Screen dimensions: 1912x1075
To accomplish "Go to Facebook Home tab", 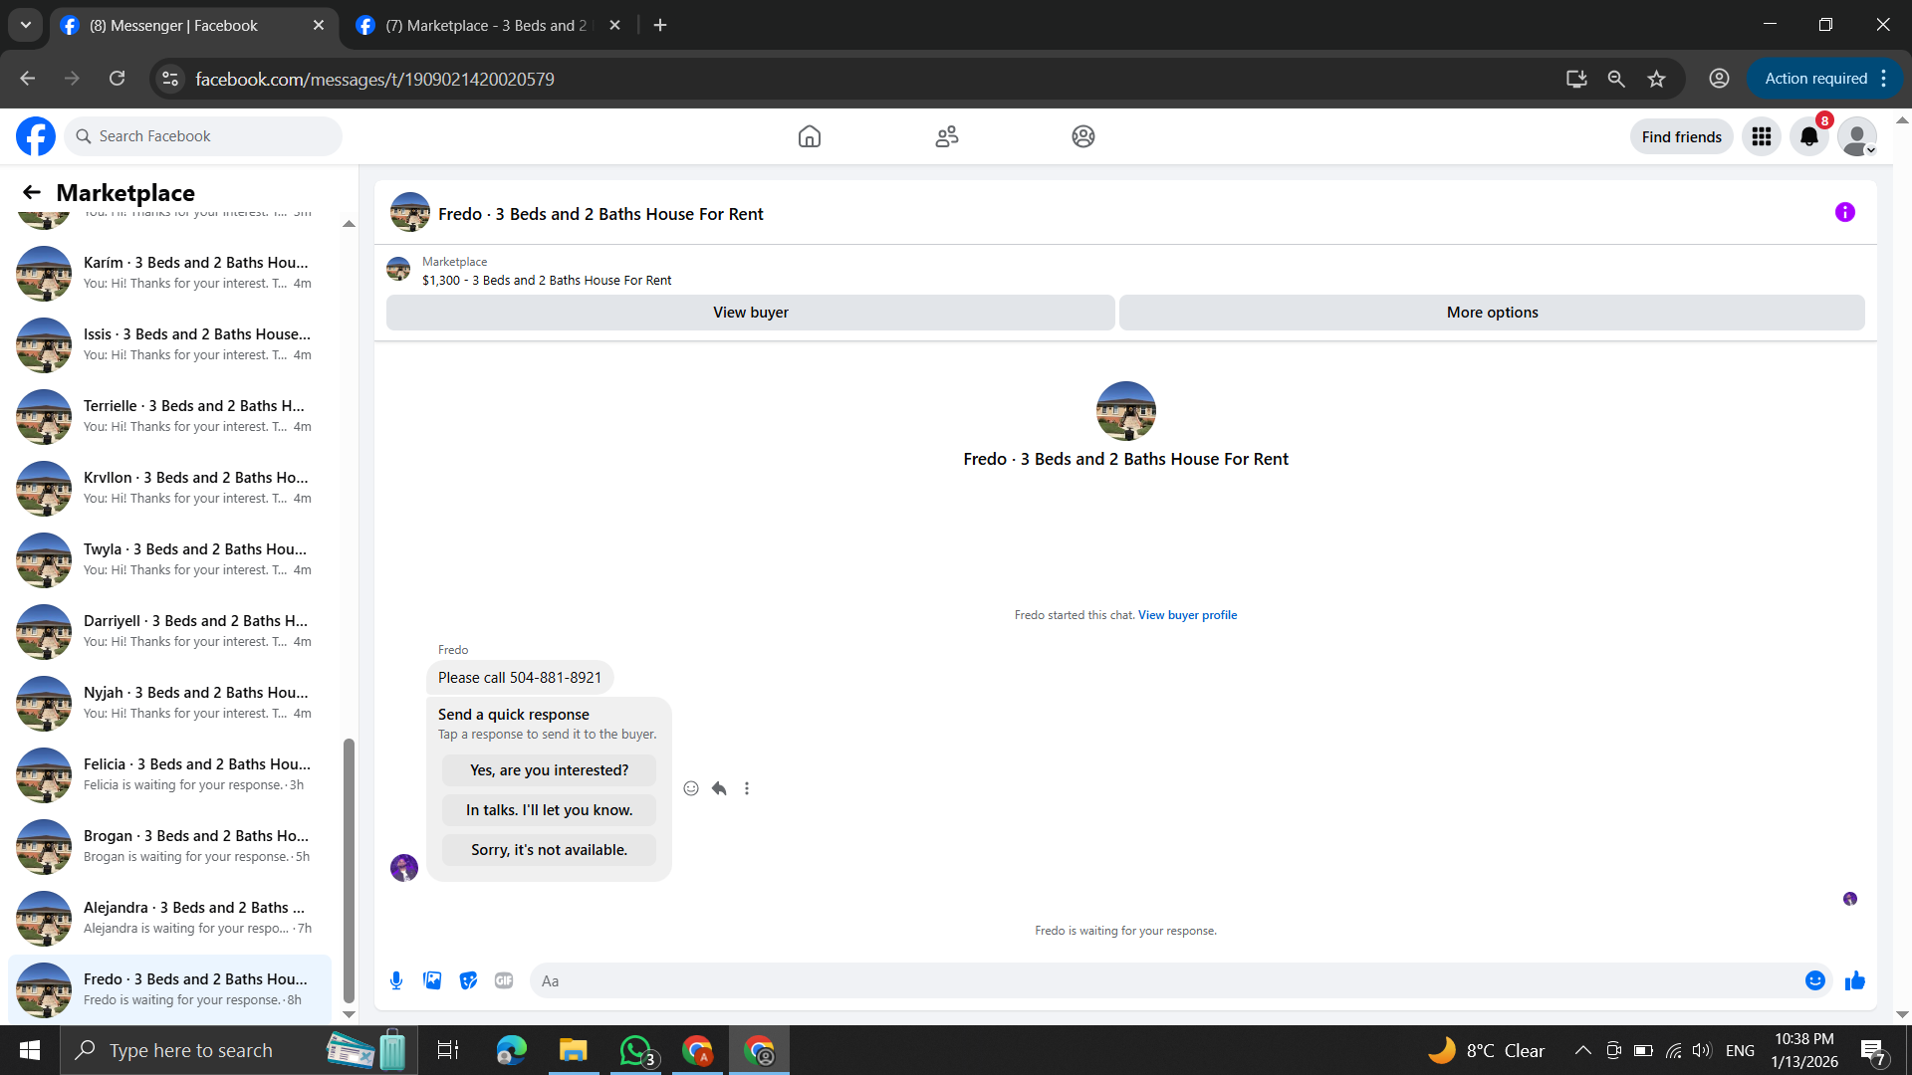I will 809,136.
